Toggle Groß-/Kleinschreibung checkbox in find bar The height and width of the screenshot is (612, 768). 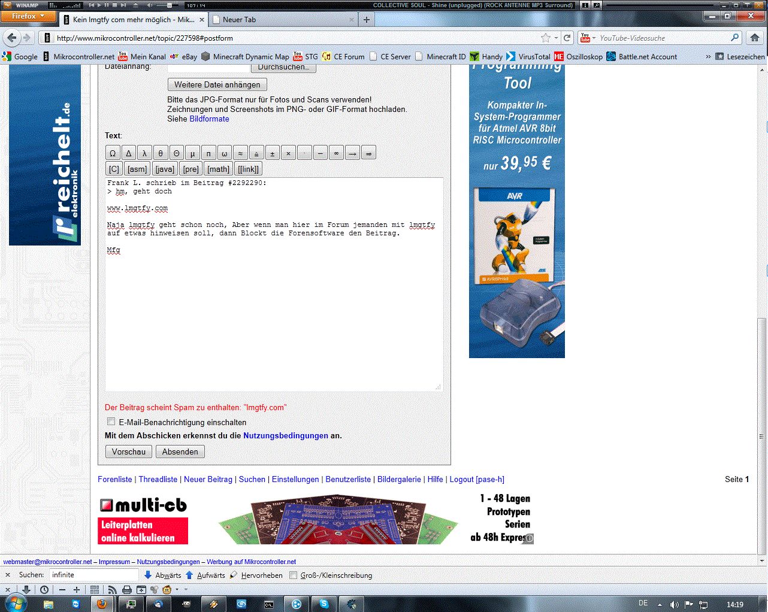[293, 575]
